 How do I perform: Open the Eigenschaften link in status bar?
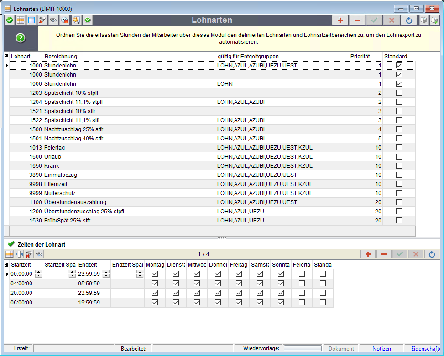(x=427, y=349)
